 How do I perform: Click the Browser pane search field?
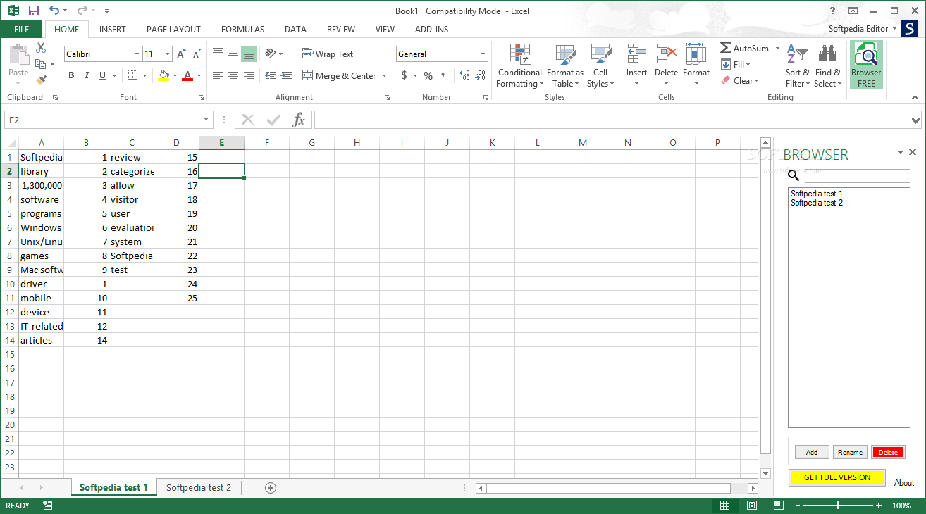tap(857, 176)
